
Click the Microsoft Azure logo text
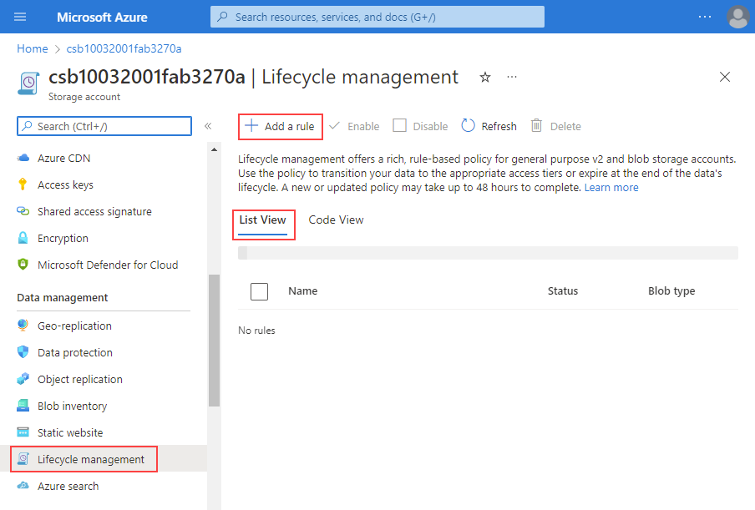(x=102, y=18)
